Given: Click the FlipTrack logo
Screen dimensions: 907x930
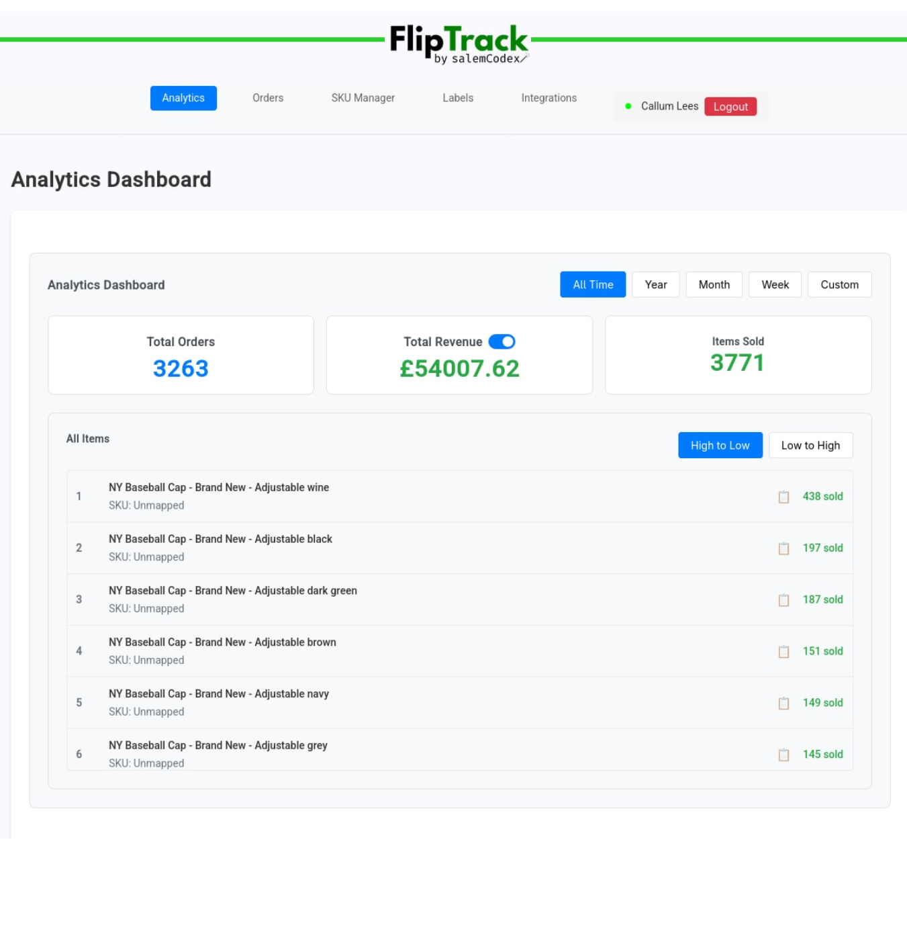Looking at the screenshot, I should 459,43.
